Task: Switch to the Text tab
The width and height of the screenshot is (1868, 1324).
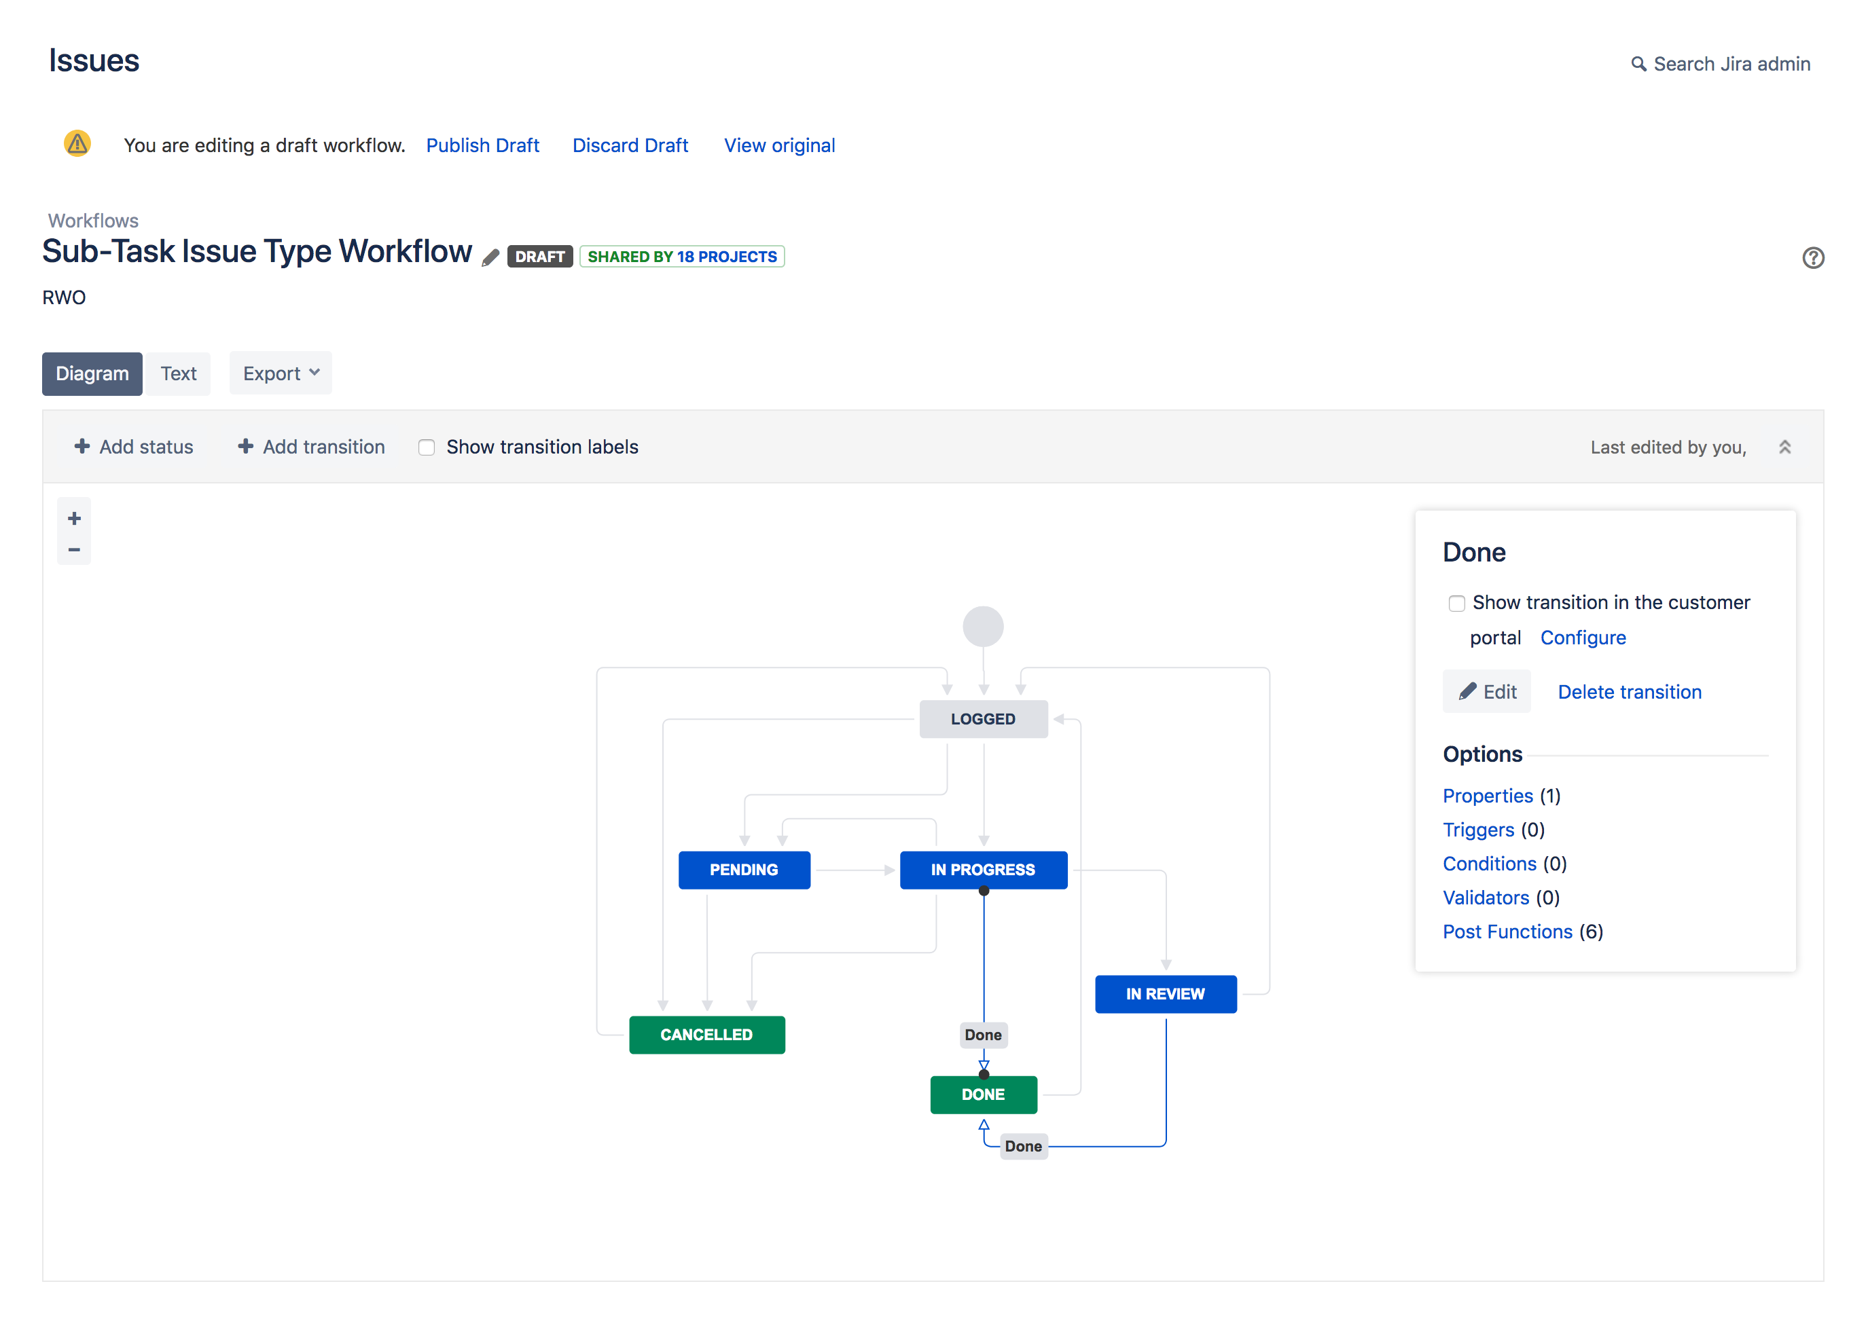Action: [x=179, y=373]
